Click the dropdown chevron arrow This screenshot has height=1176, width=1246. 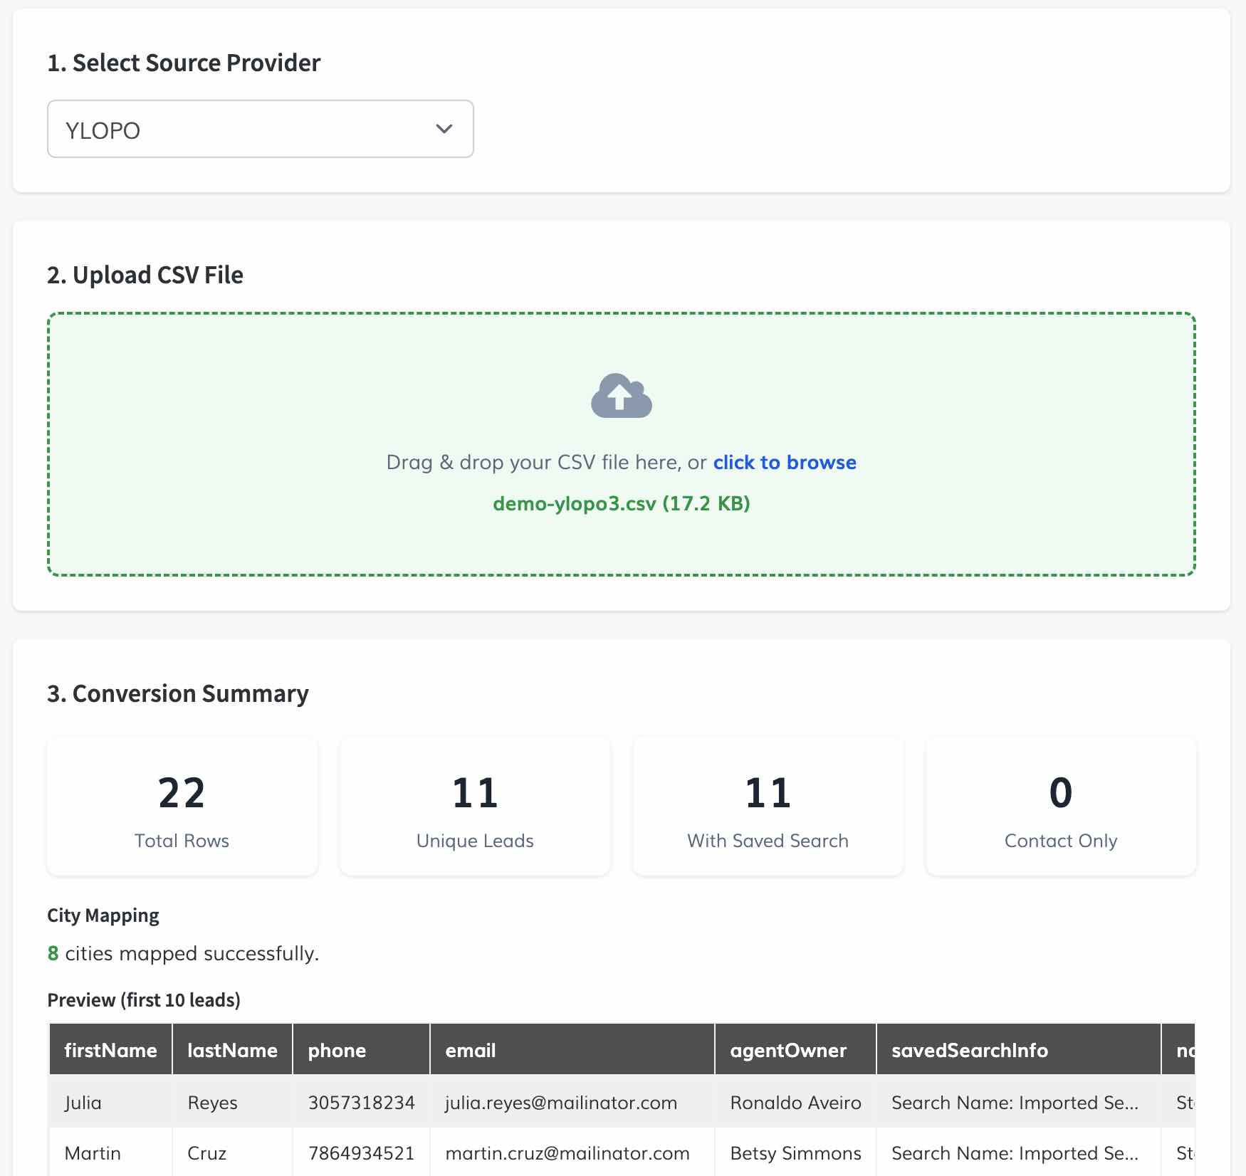coord(444,129)
